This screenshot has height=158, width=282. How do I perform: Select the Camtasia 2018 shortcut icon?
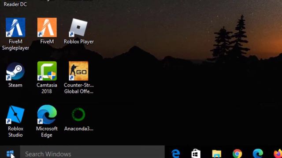(47, 71)
